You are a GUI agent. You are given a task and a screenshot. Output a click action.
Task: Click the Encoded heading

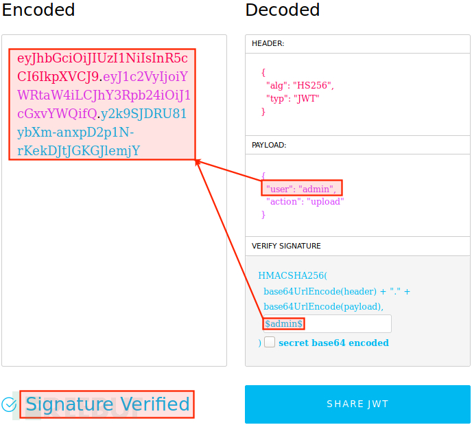pos(38,10)
